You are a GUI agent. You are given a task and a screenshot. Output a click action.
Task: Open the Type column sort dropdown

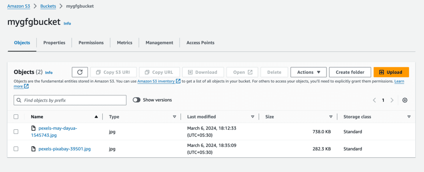174,117
